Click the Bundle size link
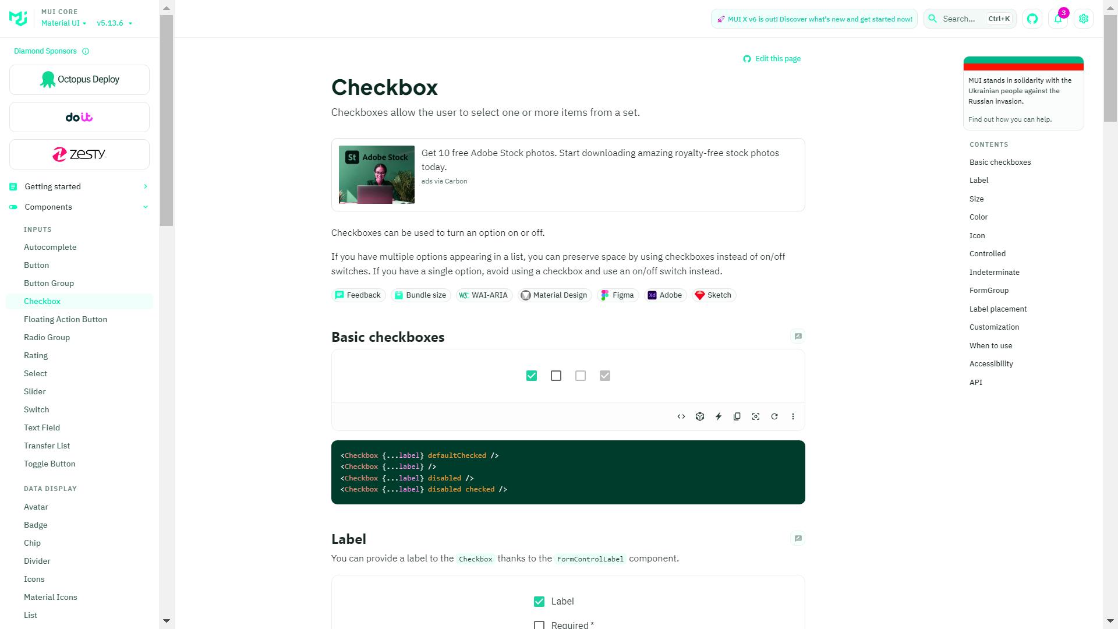Viewport: 1118px width, 629px height. click(x=419, y=295)
